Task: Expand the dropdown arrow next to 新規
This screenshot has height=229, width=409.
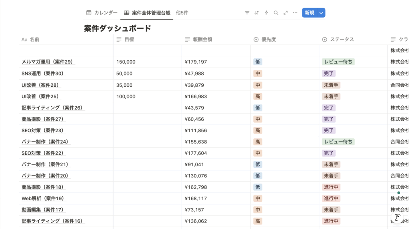Action: point(321,13)
